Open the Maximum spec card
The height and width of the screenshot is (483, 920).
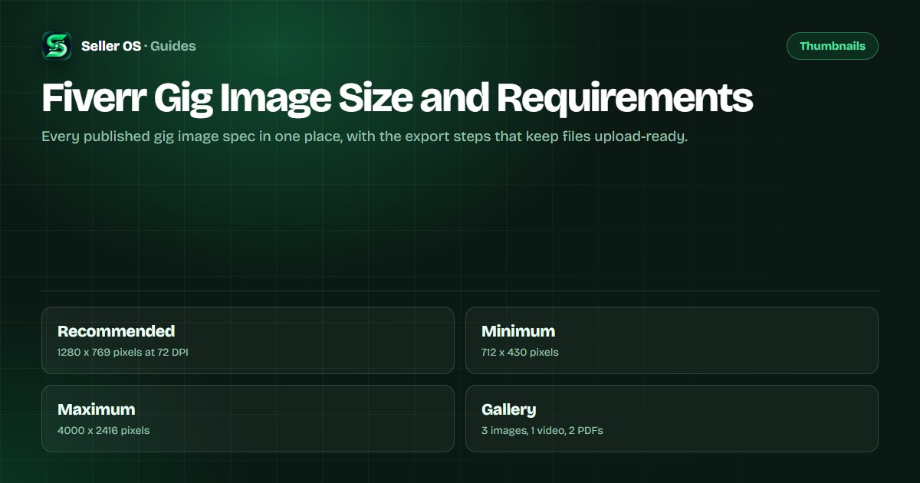tap(248, 419)
